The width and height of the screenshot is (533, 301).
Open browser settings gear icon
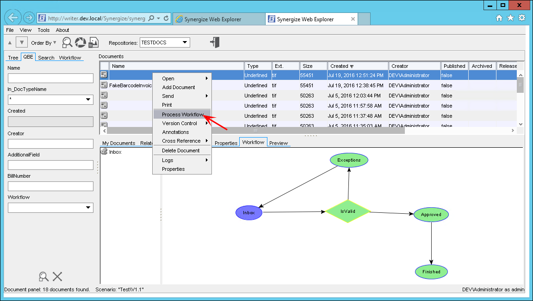coord(522,18)
